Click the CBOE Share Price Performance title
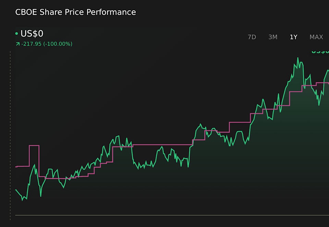329x227 pixels. pos(75,12)
